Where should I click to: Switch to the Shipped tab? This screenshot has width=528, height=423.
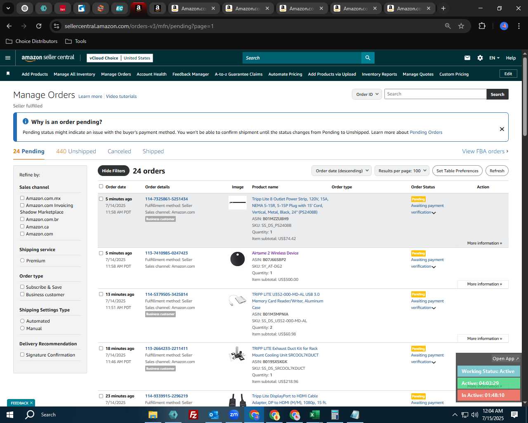153,151
